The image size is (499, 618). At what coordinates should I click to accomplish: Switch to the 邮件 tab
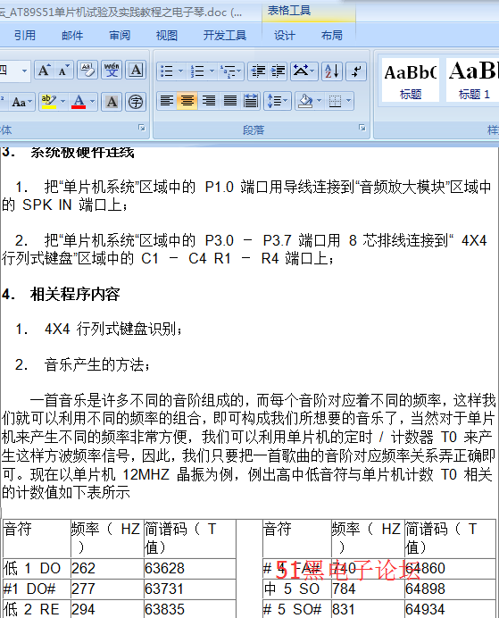(x=72, y=36)
